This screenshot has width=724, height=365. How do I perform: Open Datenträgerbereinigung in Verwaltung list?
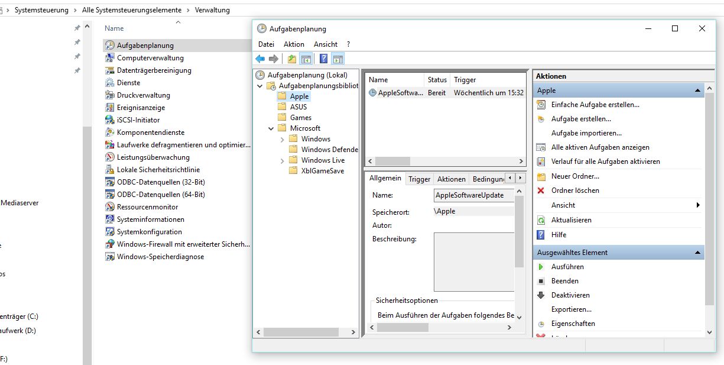tap(154, 70)
